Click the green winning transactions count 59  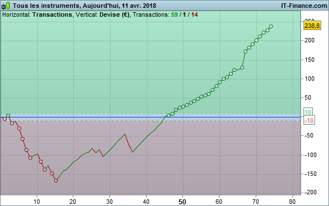[x=175, y=14]
